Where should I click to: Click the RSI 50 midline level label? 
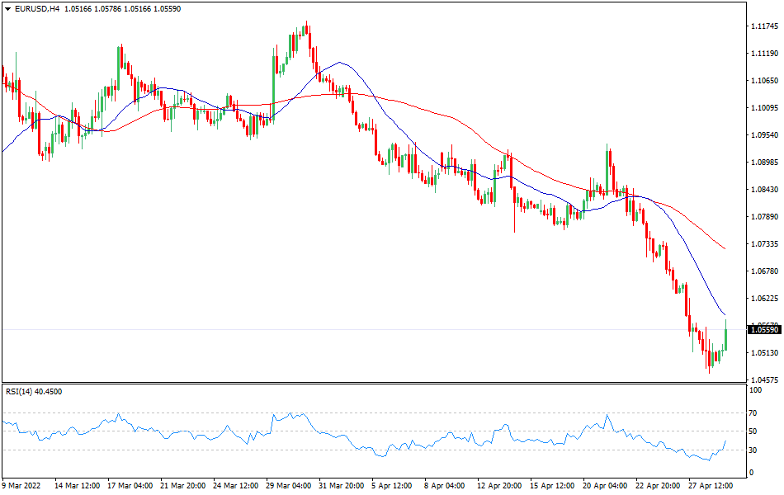tap(753, 431)
